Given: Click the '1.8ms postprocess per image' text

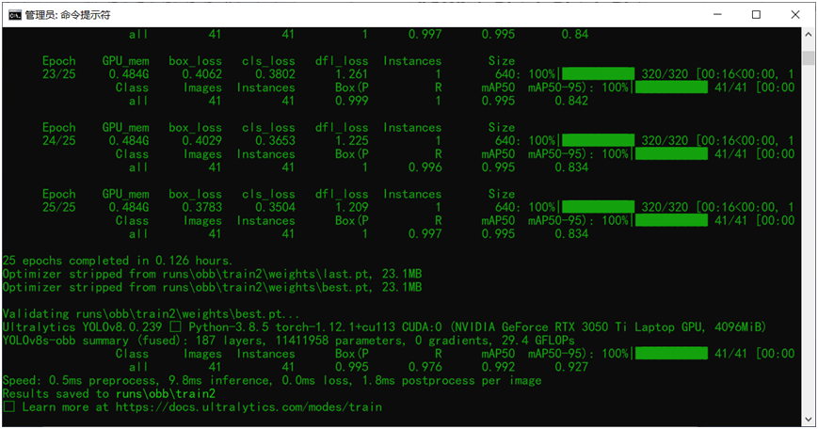Looking at the screenshot, I should click(451, 380).
